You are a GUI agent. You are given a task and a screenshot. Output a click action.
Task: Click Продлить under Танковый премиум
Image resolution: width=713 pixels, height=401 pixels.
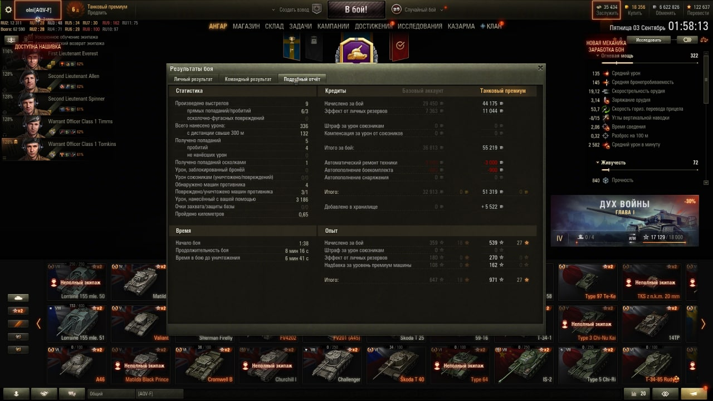(97, 13)
